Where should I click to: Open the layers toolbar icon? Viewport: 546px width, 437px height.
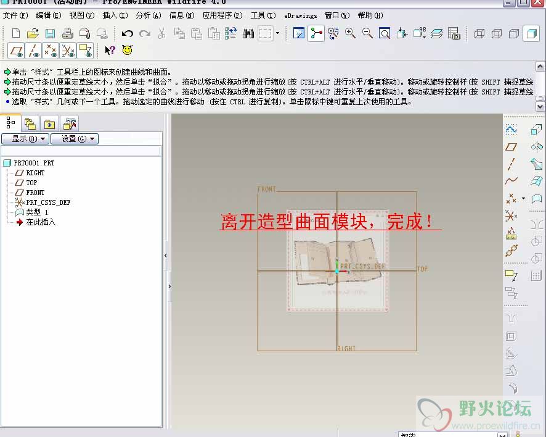(437, 33)
